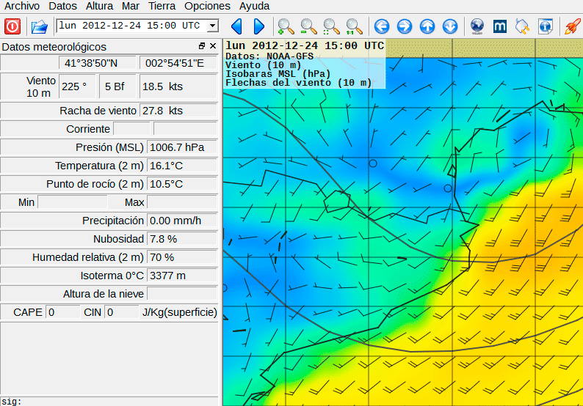The width and height of the screenshot is (583, 406).
Task: Zoom out of the map
Action: click(308, 26)
